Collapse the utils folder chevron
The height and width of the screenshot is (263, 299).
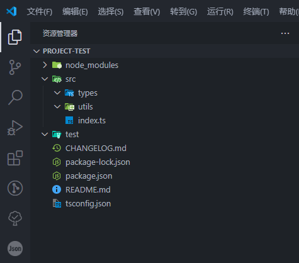[57, 107]
